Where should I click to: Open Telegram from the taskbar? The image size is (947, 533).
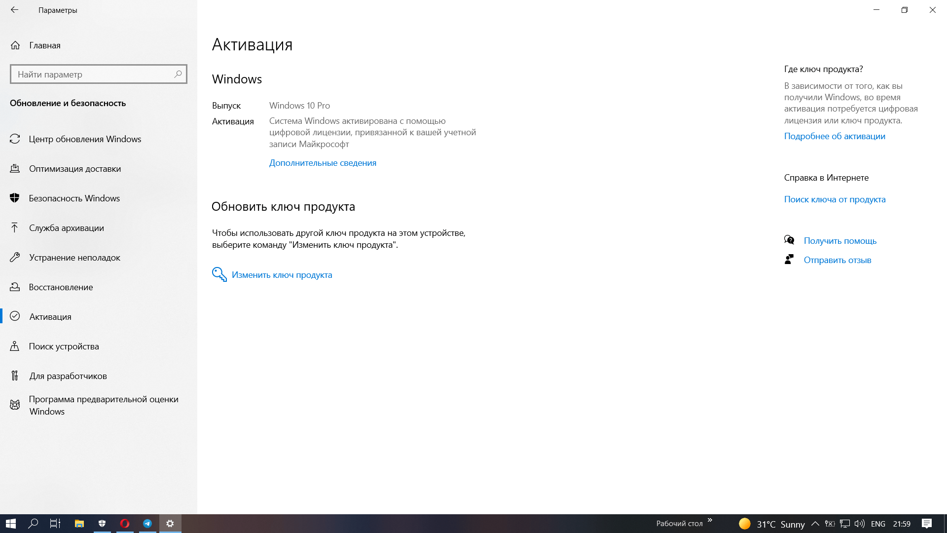click(x=147, y=524)
